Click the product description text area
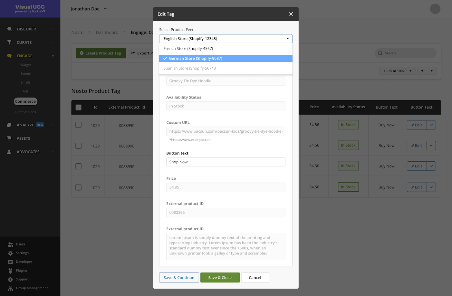The width and height of the screenshot is (452, 296). click(226, 246)
